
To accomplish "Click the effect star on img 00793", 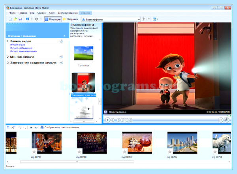I will (x=124, y=151).
